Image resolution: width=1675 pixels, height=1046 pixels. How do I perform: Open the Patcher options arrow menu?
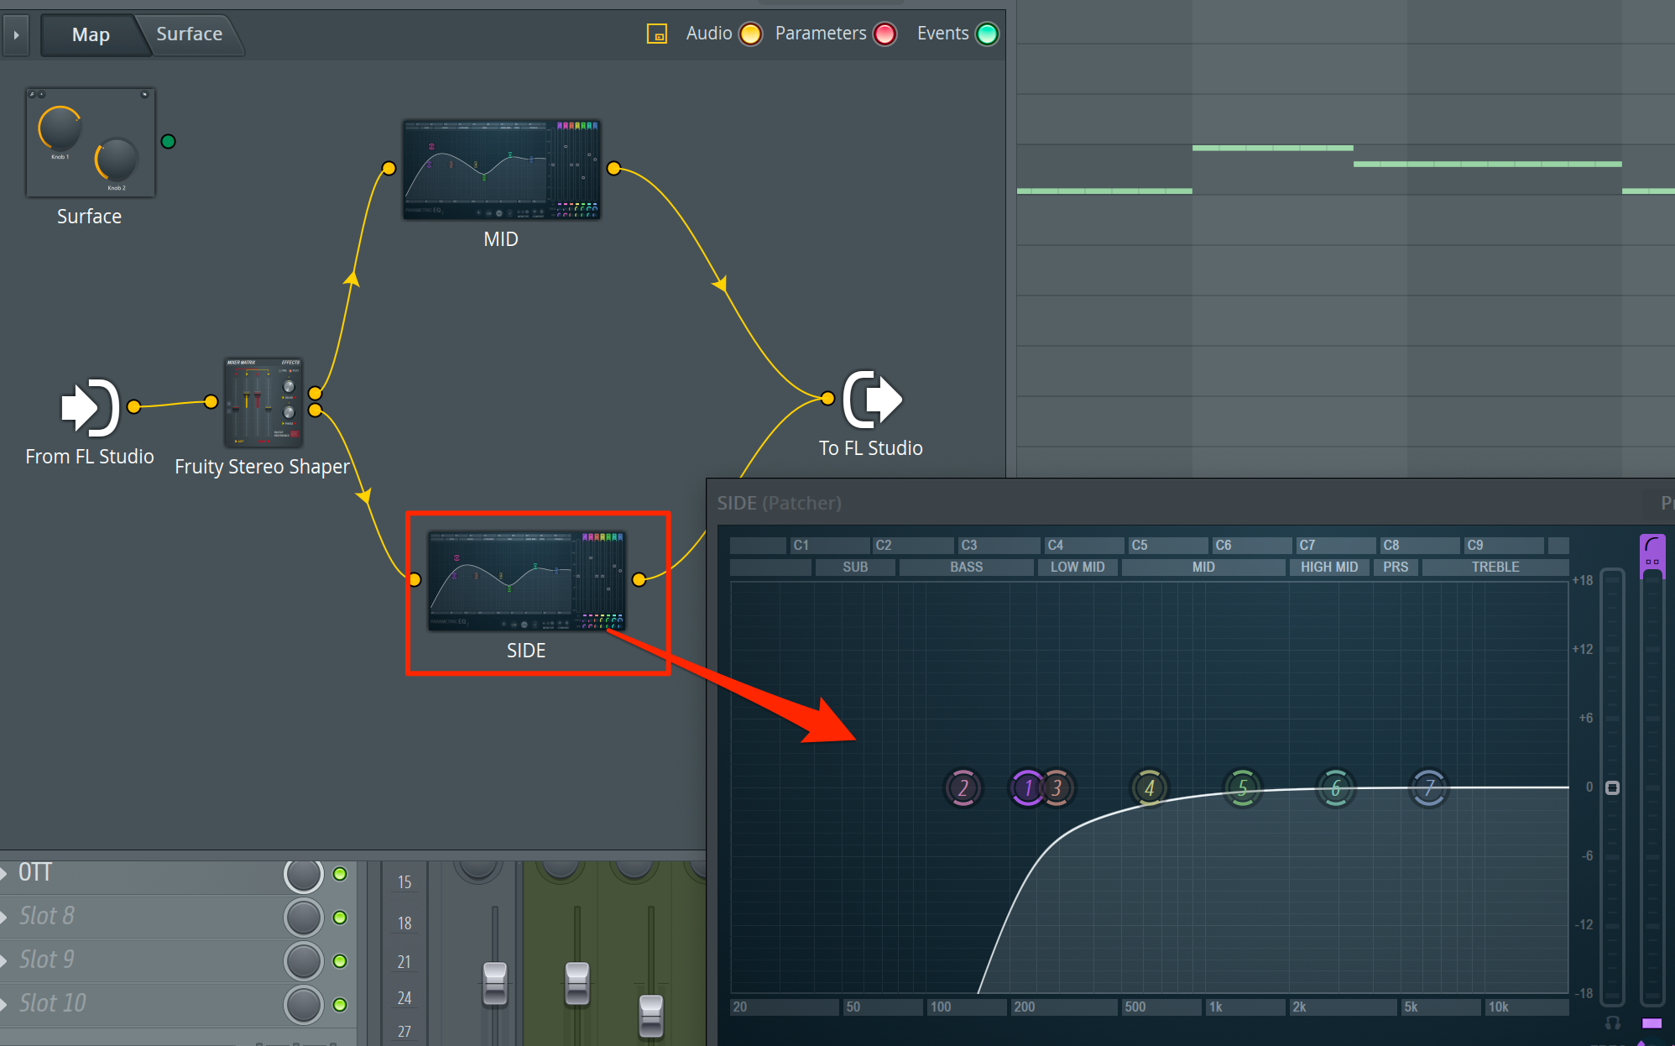[x=16, y=34]
